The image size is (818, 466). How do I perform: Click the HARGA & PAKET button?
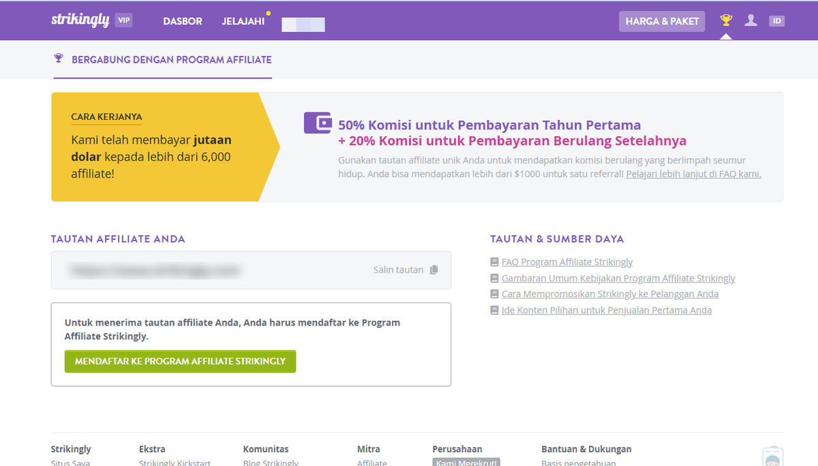[661, 21]
